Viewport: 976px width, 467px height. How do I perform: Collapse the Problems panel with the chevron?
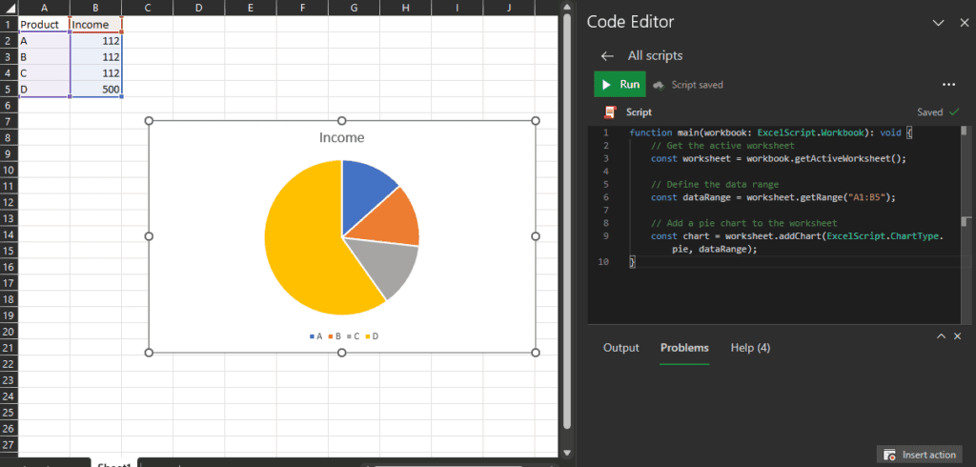pyautogui.click(x=941, y=336)
